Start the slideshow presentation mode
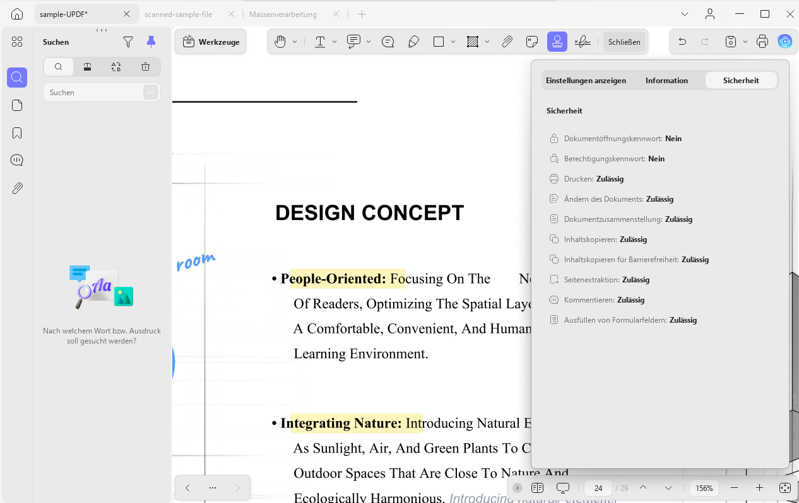799x503 pixels. click(x=563, y=488)
